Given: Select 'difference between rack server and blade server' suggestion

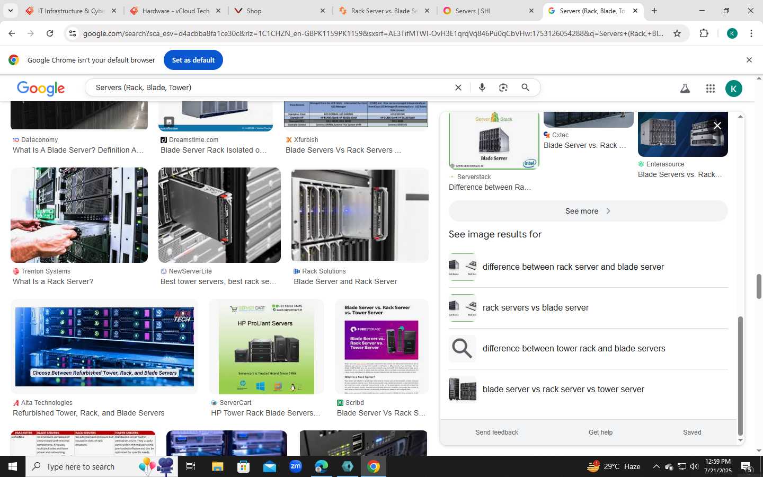Looking at the screenshot, I should (x=588, y=267).
